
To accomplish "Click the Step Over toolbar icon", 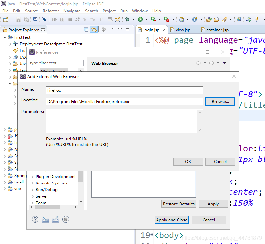I will pyautogui.click(x=92, y=19).
